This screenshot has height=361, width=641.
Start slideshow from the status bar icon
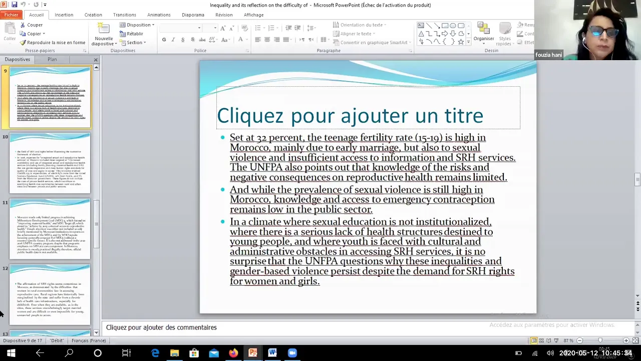(556, 340)
